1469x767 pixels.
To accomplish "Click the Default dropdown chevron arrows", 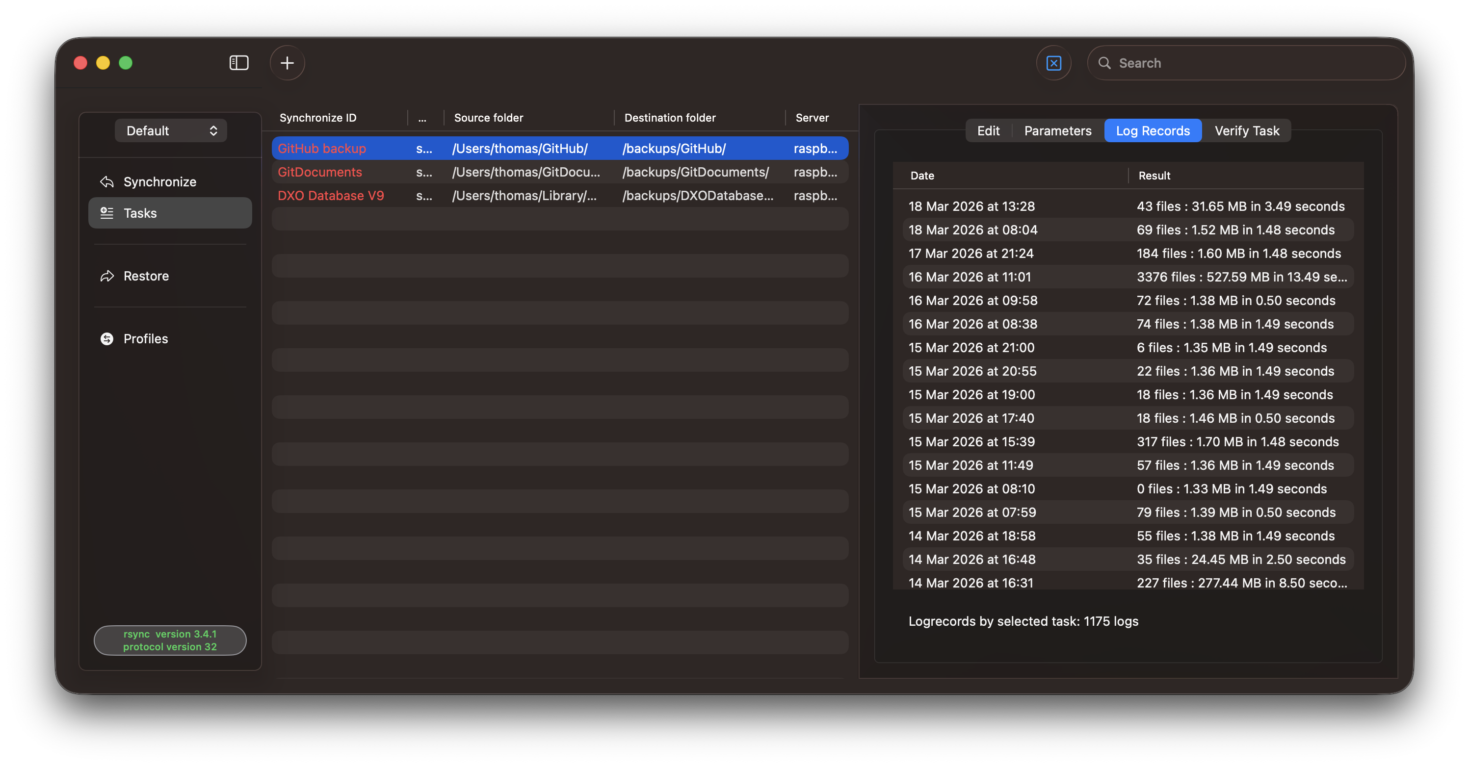I will click(x=213, y=130).
